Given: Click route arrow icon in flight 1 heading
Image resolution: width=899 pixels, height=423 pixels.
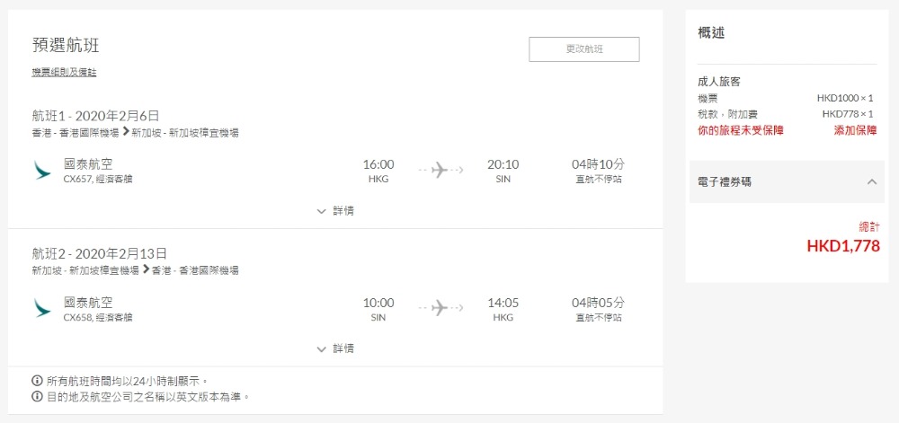Looking at the screenshot, I should [x=126, y=132].
